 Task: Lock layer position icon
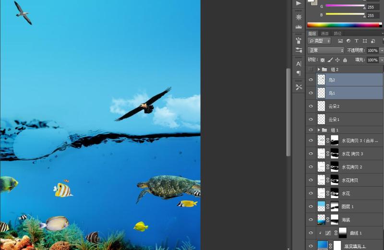point(337,60)
